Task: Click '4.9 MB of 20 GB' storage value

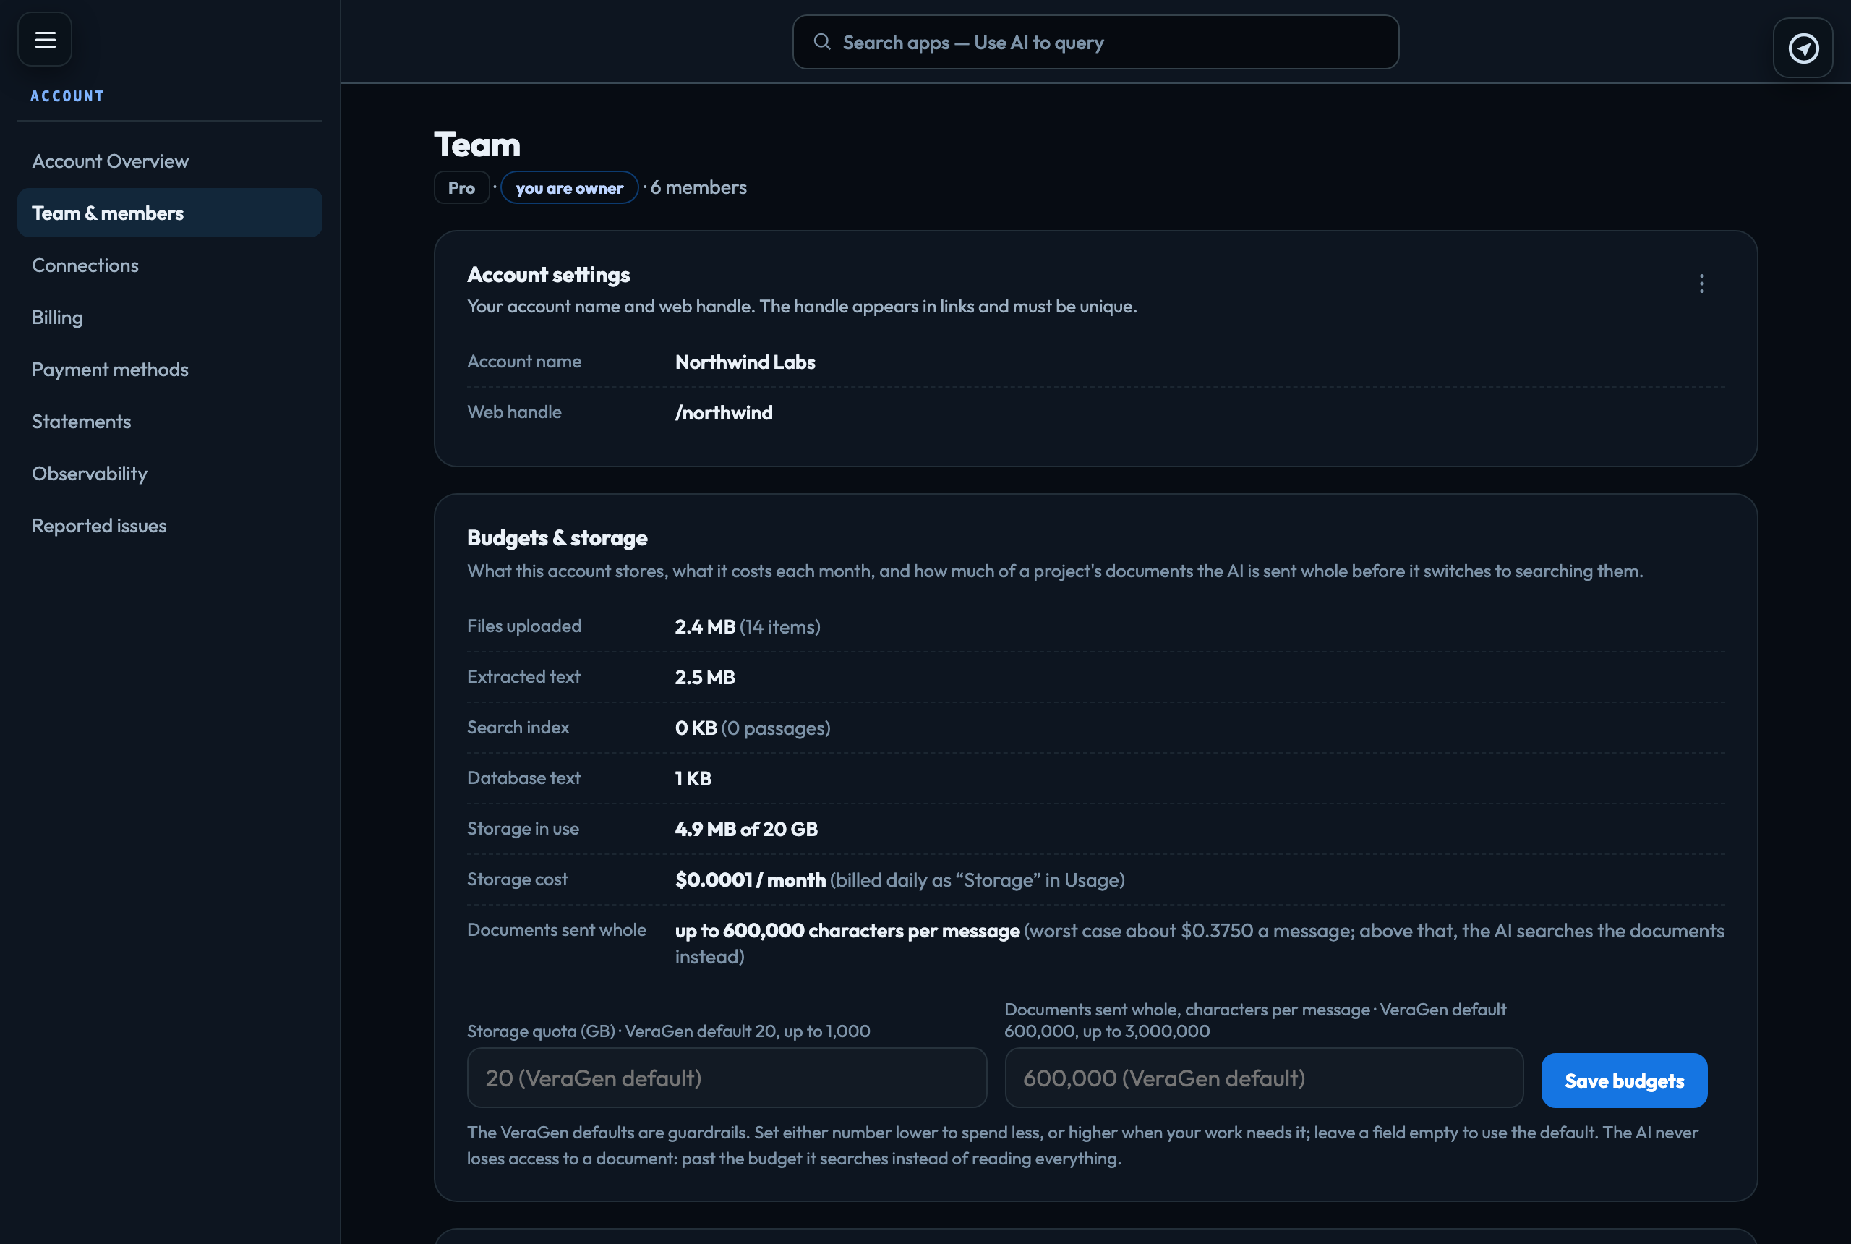Action: click(746, 829)
